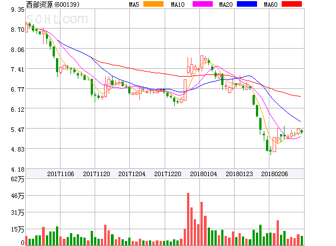
Task: Click the 20180206 date label
Action: [x=274, y=174]
